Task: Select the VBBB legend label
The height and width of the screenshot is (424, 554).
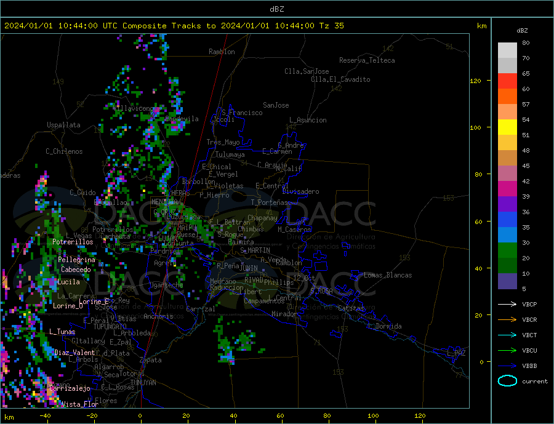Action: [x=529, y=366]
